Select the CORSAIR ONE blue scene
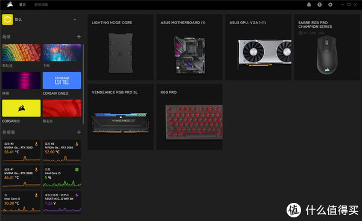362x221 pixels. (x=62, y=80)
